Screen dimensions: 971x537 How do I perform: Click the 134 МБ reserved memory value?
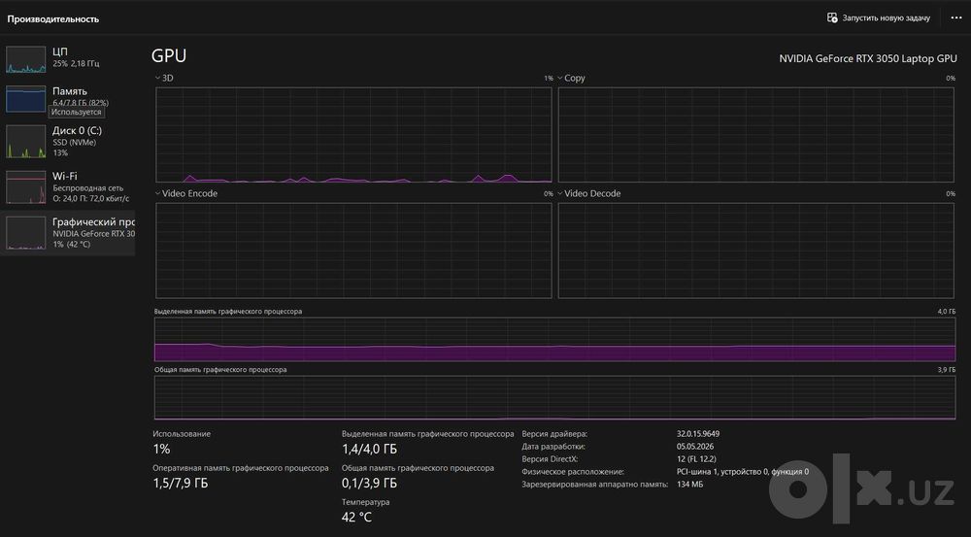click(689, 485)
